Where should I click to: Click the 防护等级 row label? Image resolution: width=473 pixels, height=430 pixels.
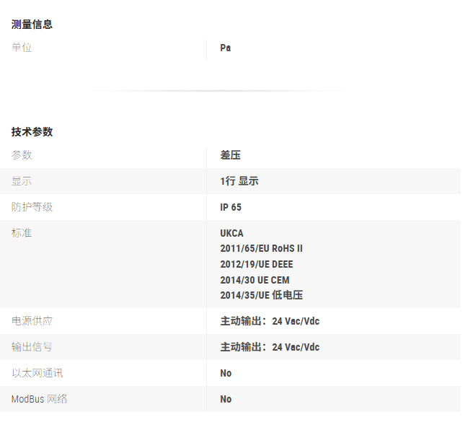tap(32, 207)
